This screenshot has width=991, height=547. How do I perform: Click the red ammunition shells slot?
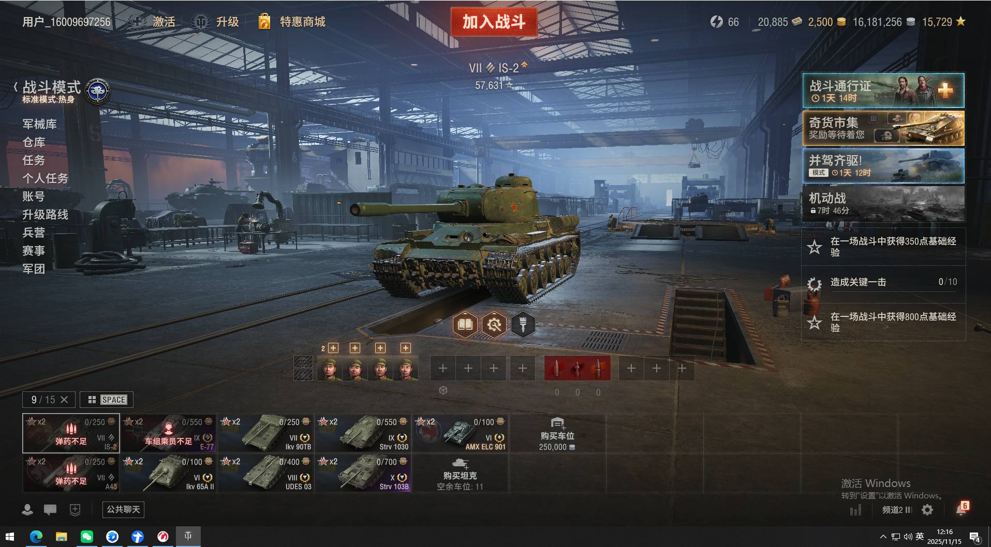[x=577, y=368]
